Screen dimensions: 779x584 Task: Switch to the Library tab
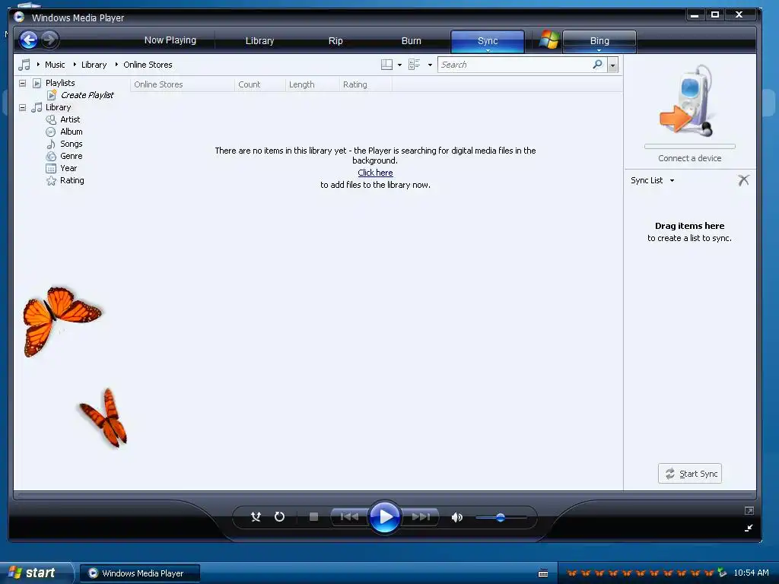click(259, 41)
